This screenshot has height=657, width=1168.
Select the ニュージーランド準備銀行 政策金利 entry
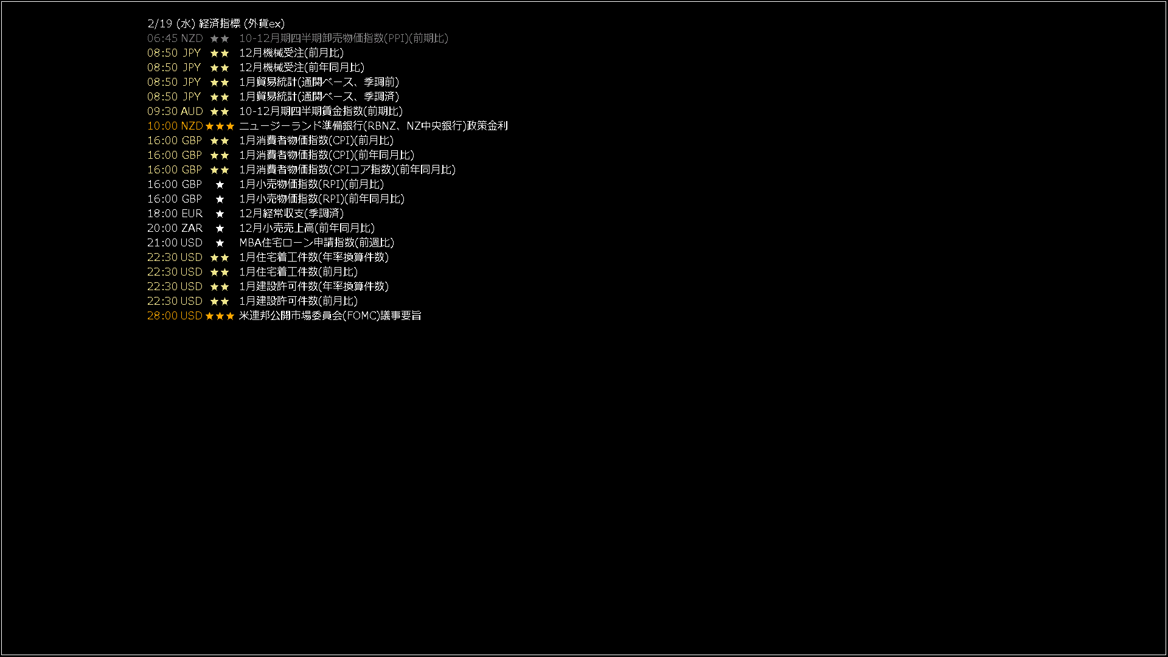coord(374,126)
